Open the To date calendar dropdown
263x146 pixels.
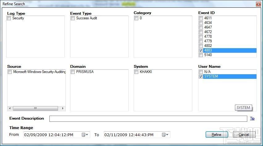[165, 135]
